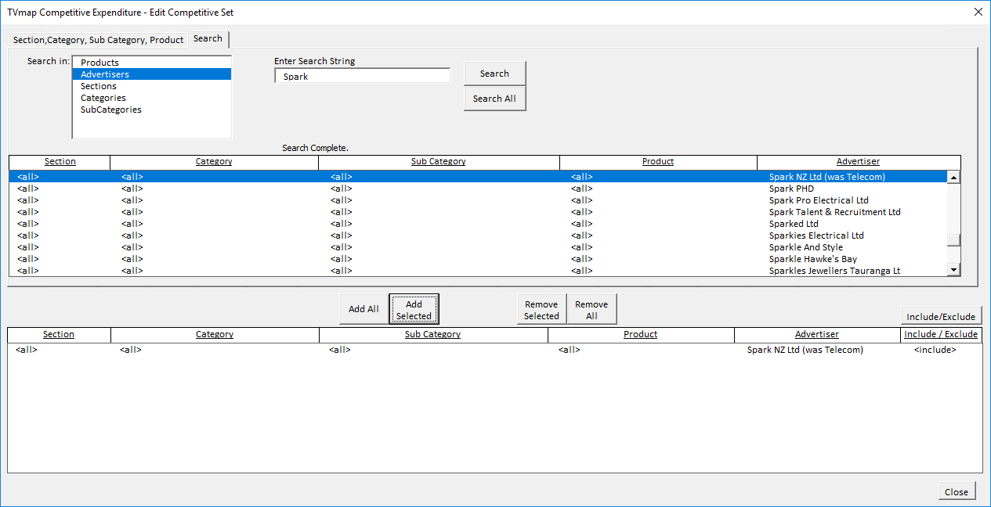Viewport: 991px width, 507px height.
Task: Click the Add Selected button
Action: pyautogui.click(x=414, y=309)
